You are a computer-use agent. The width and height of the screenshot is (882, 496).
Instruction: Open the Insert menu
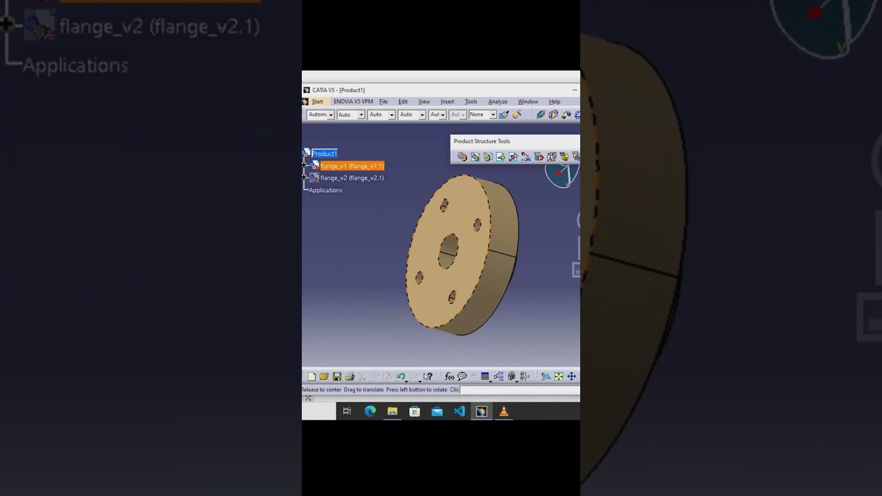click(447, 101)
